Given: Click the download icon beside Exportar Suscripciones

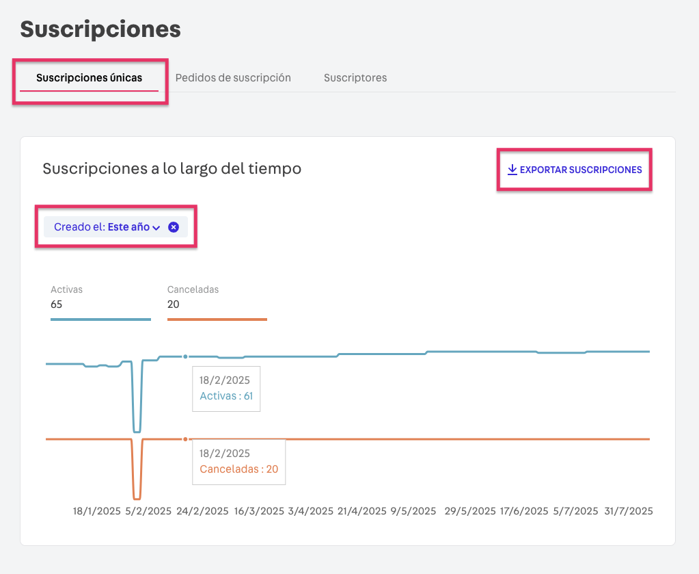Looking at the screenshot, I should point(512,170).
